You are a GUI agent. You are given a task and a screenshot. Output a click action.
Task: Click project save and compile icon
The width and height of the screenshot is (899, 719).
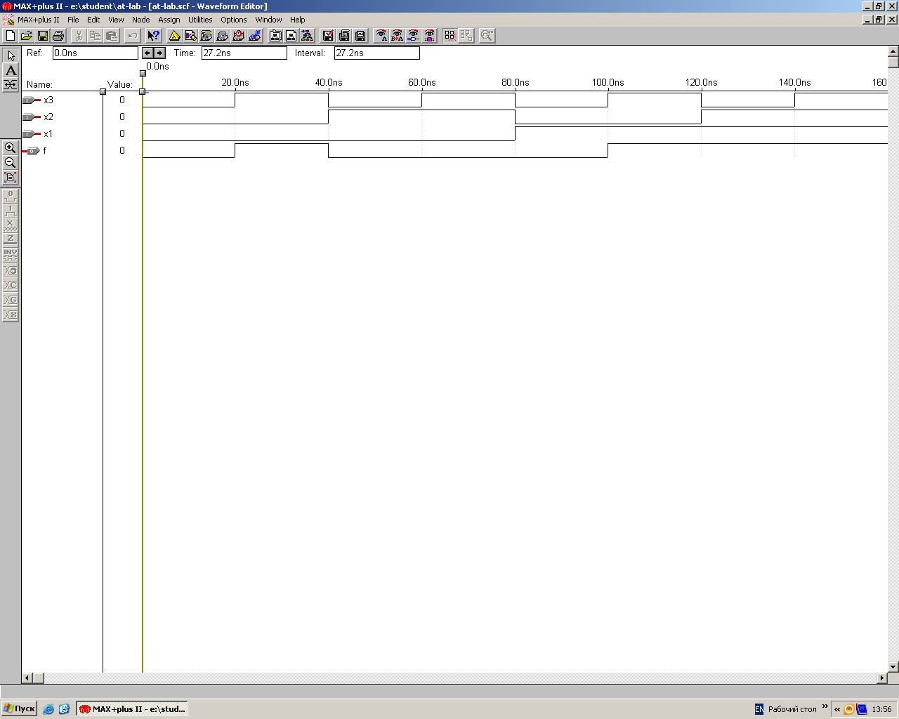(344, 35)
